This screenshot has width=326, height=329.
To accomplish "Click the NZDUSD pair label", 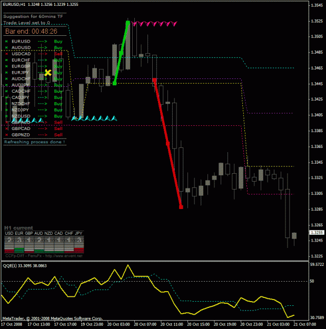I will click(21, 116).
